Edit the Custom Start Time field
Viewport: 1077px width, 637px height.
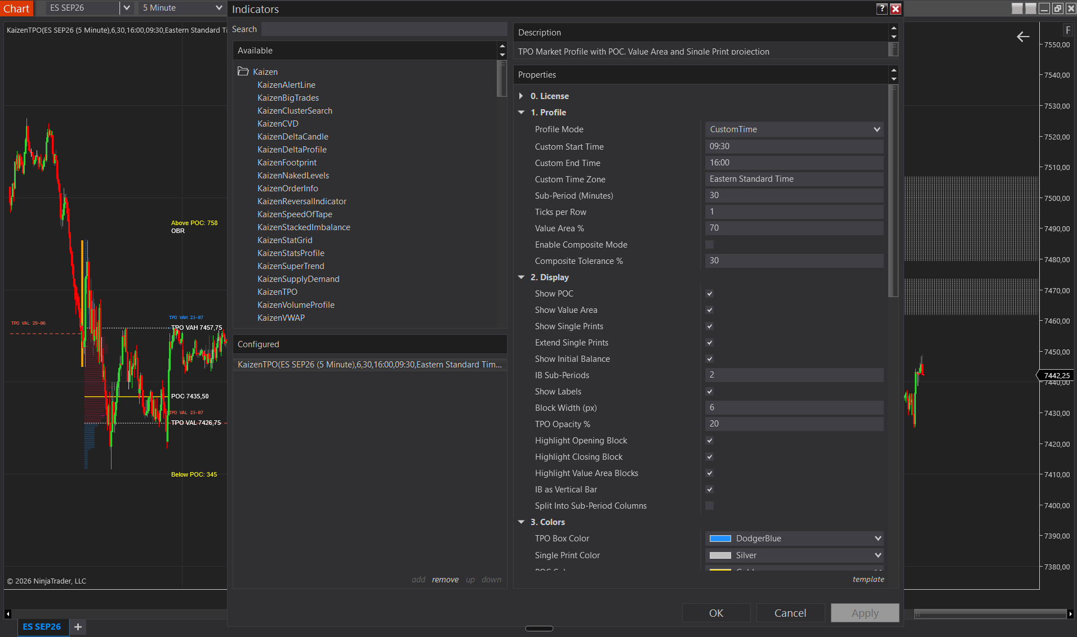point(794,146)
